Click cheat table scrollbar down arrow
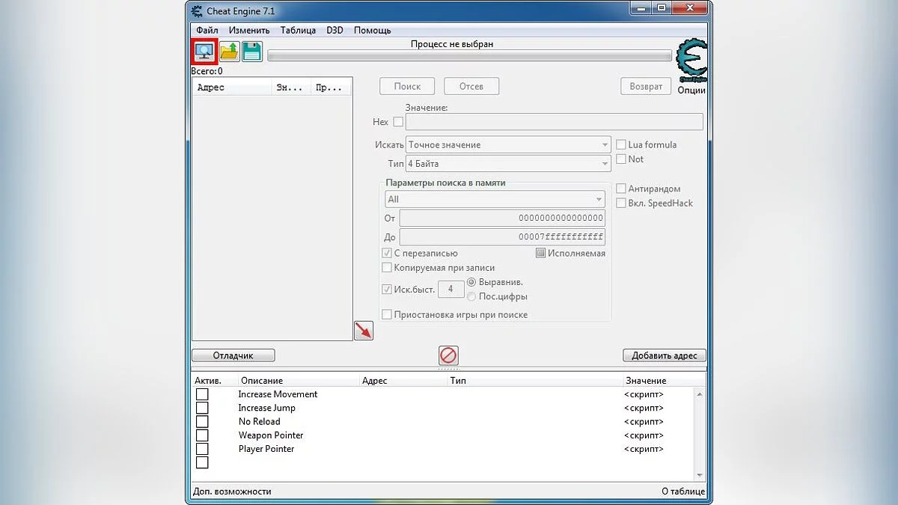 [x=700, y=475]
